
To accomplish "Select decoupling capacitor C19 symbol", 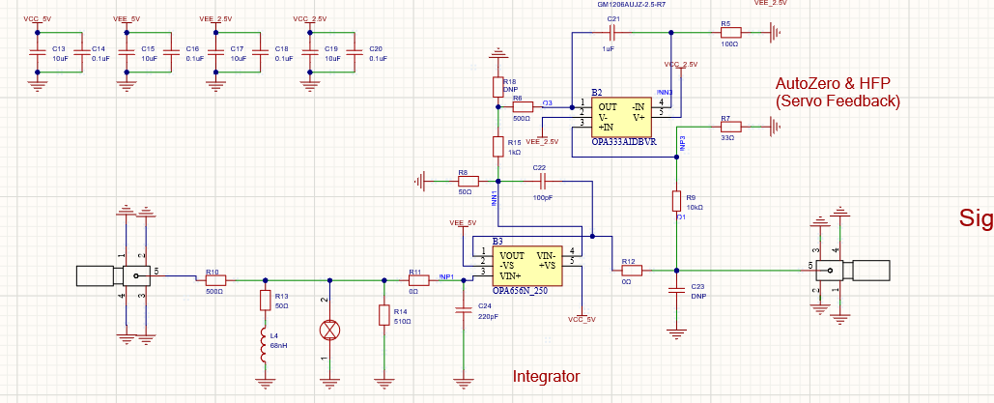I will pos(310,53).
